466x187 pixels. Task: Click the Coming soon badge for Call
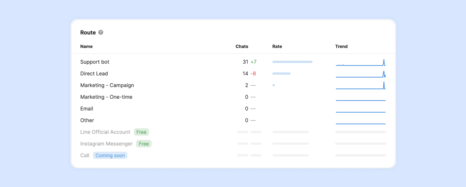pyautogui.click(x=110, y=155)
